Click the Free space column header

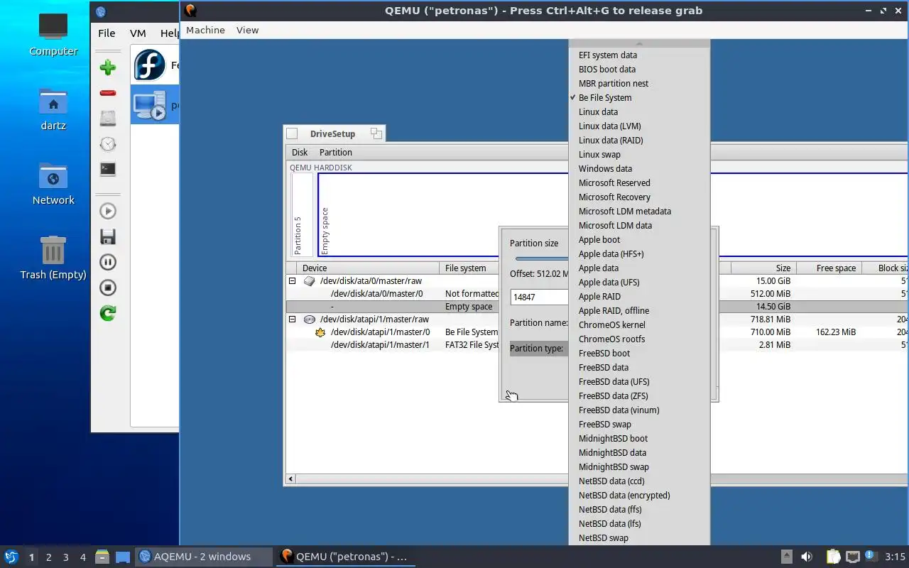click(x=828, y=268)
